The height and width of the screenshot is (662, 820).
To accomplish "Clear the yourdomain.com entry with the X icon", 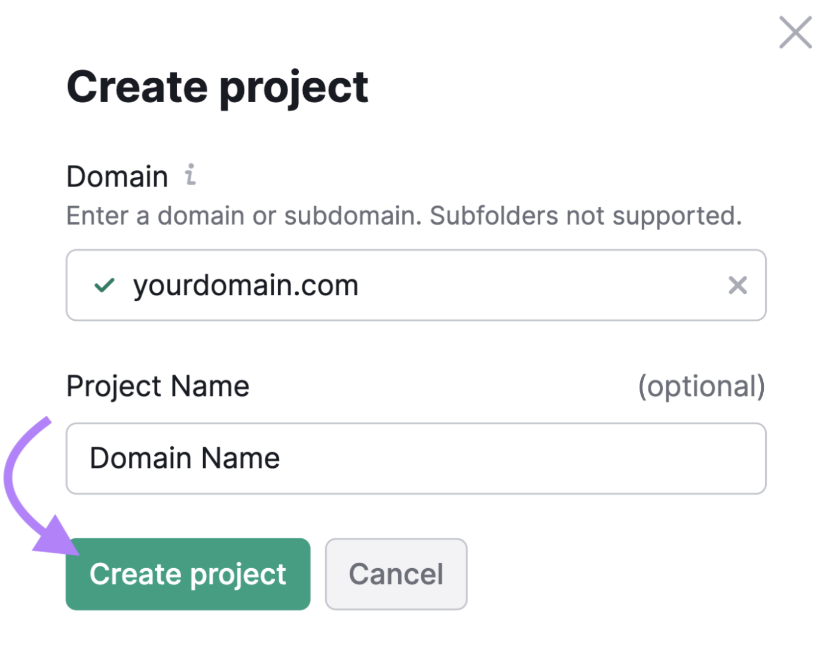I will (x=738, y=285).
